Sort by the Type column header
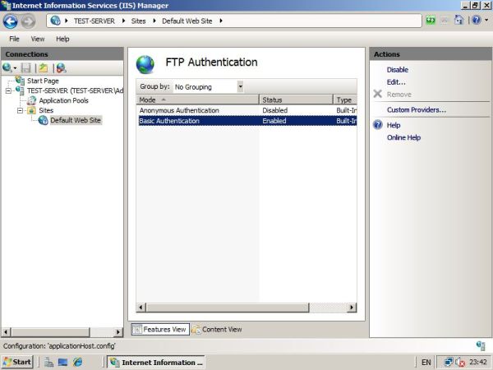Screen dimensions: 493x370 tap(345, 100)
